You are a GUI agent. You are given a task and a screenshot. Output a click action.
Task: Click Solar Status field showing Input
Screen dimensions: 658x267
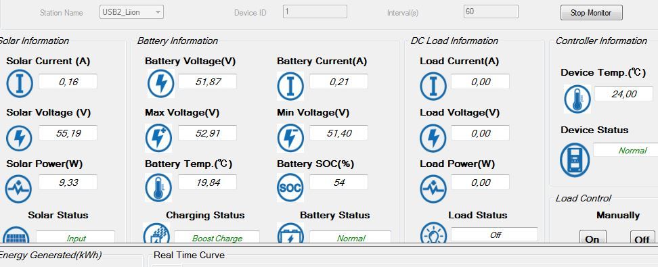[75, 237]
